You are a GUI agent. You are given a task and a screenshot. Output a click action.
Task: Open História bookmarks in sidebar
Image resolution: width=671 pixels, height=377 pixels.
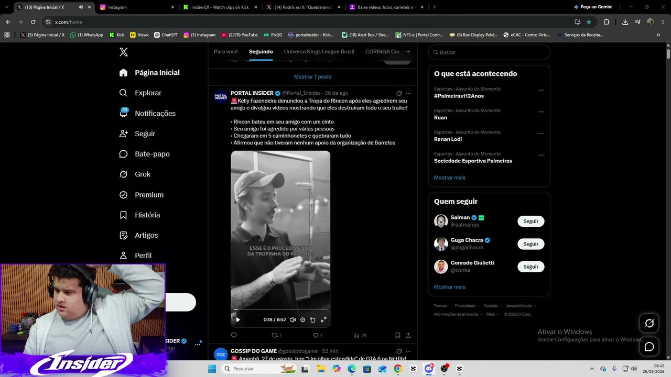(x=139, y=215)
